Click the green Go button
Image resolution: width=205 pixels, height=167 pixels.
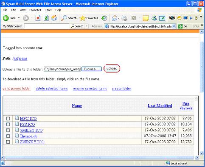[x=183, y=26]
